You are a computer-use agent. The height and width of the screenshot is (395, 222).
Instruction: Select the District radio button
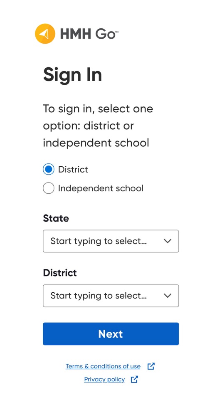coord(48,169)
